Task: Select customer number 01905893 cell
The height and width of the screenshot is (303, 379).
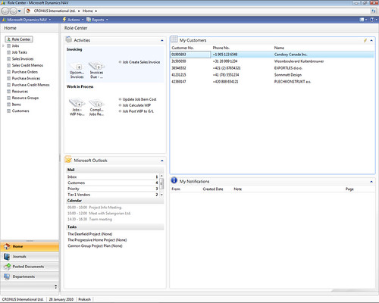Action: (x=190, y=55)
